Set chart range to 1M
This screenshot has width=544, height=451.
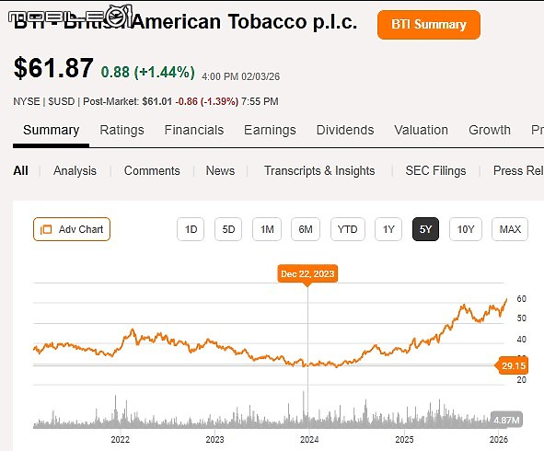pyautogui.click(x=267, y=229)
